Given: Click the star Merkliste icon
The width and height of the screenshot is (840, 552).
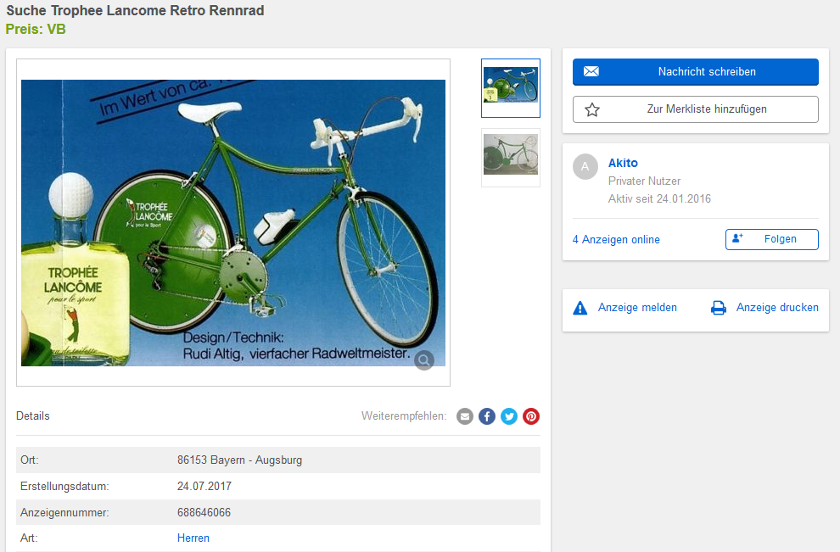Looking at the screenshot, I should click(x=592, y=109).
